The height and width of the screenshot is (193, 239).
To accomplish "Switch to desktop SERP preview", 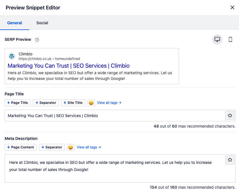I will tap(217, 39).
